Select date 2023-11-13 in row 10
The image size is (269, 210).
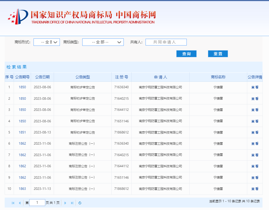point(43,189)
